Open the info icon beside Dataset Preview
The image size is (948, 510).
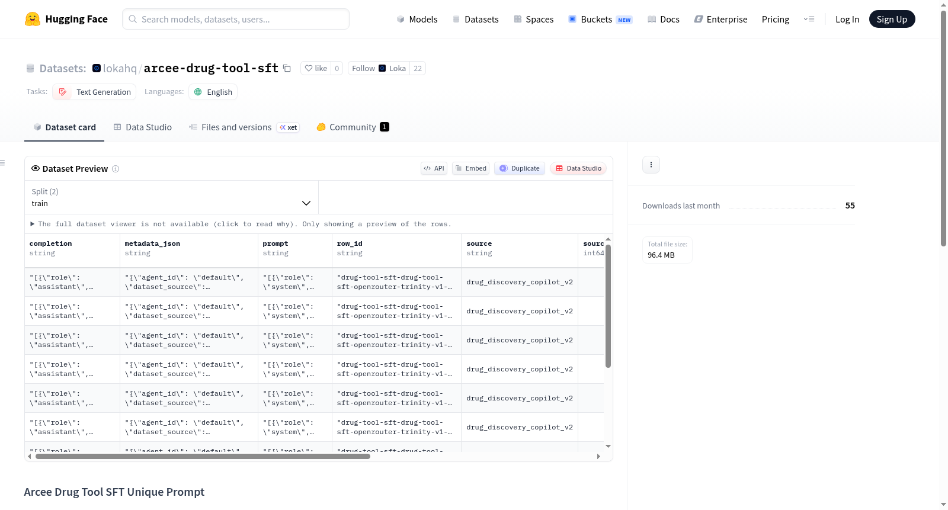(x=116, y=169)
